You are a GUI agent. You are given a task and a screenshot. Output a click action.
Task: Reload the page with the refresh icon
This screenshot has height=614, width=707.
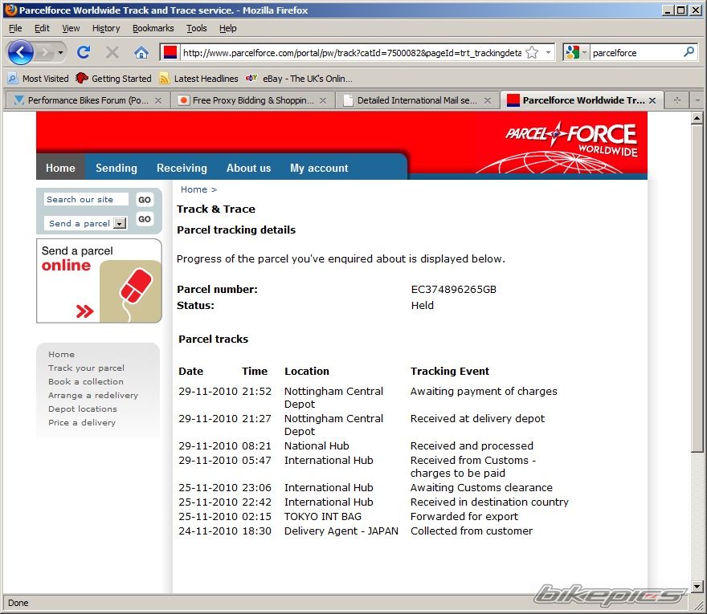click(83, 52)
